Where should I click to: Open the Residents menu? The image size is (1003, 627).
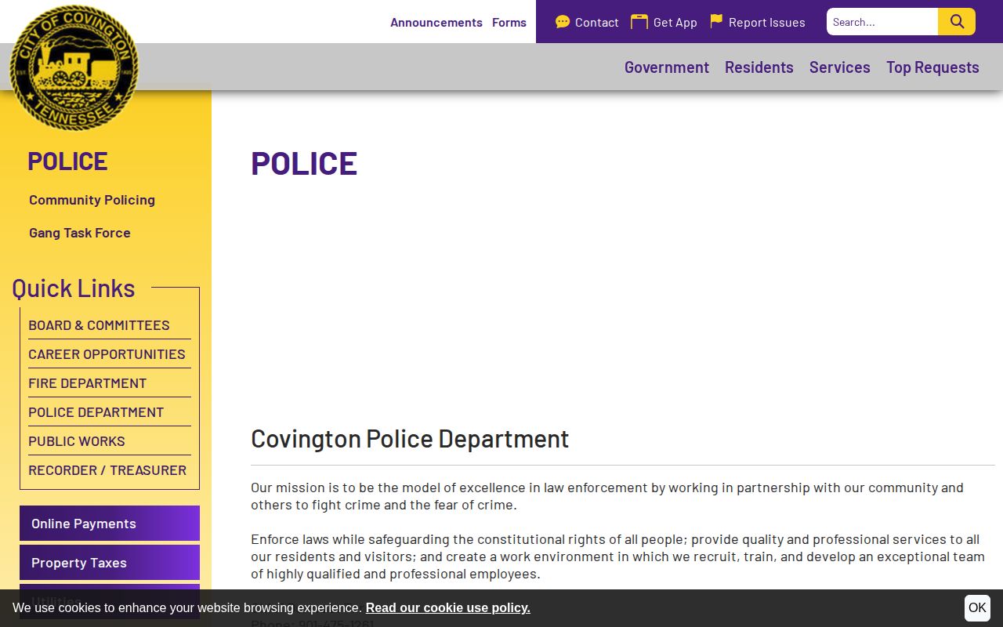pyautogui.click(x=759, y=67)
